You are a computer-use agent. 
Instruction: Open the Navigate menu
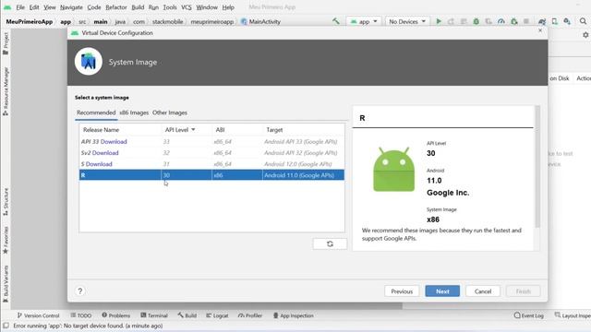pos(71,7)
